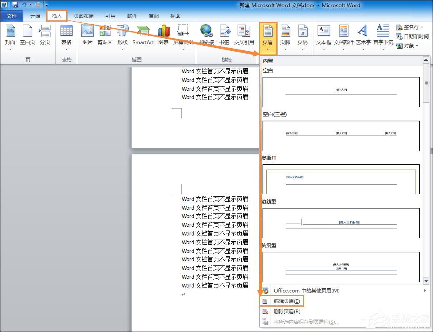This screenshot has height=332, width=433.
Task: Open the 文件 file tab
Action: pos(12,16)
